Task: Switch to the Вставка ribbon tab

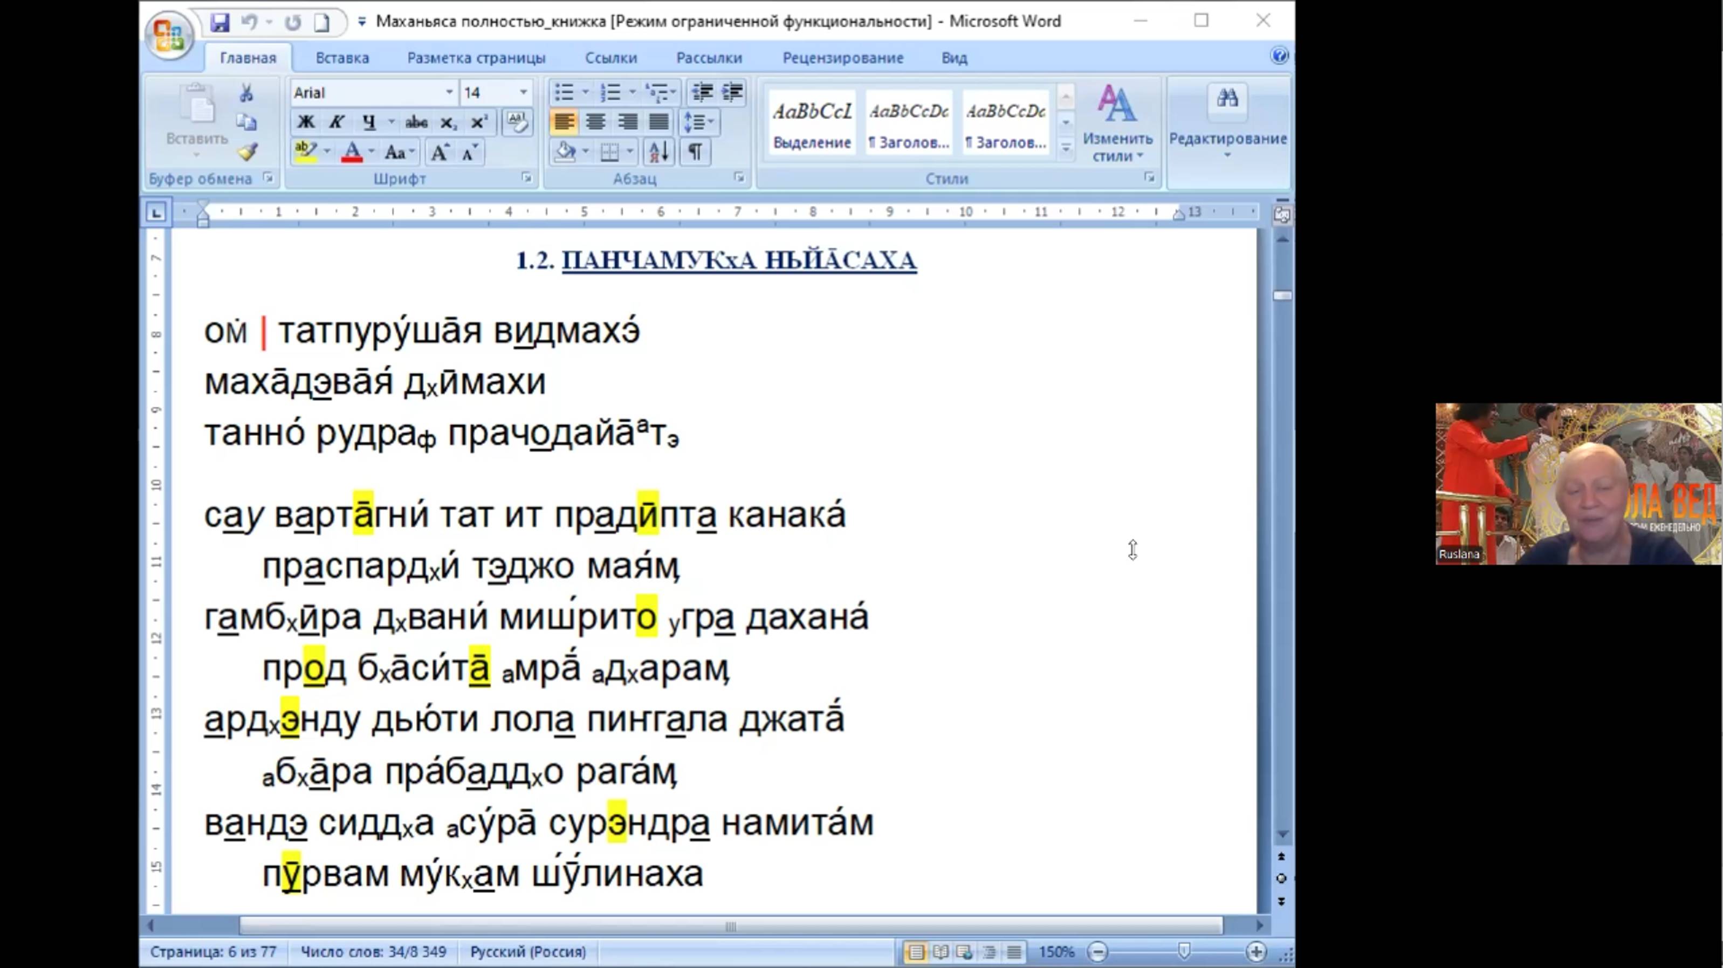Action: click(x=342, y=58)
